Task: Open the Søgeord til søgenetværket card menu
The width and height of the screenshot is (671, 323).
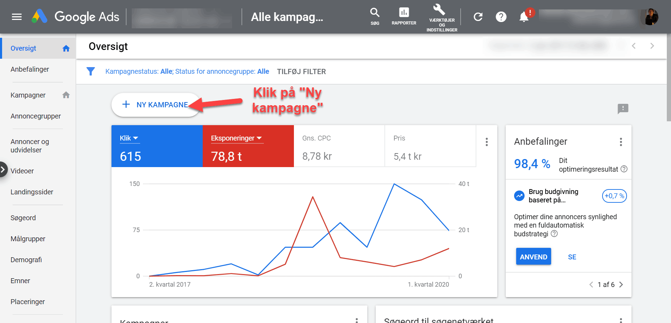Action: tap(621, 320)
